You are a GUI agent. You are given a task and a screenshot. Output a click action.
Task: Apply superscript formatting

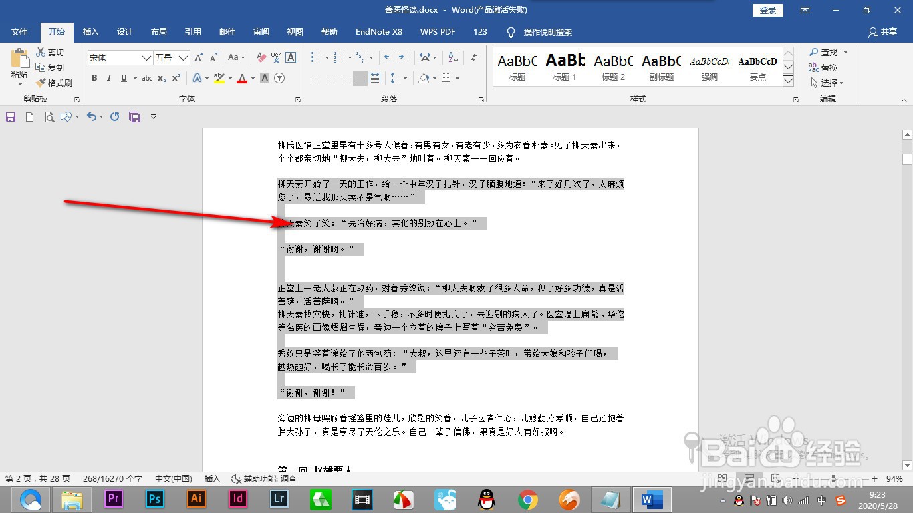(x=174, y=78)
